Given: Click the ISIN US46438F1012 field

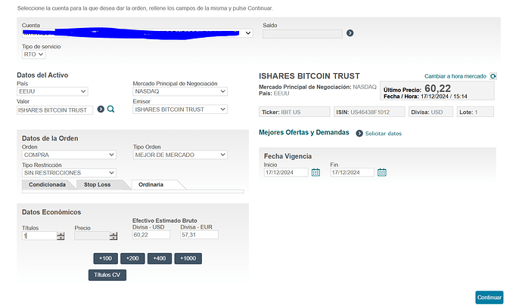Looking at the screenshot, I should 369,112.
